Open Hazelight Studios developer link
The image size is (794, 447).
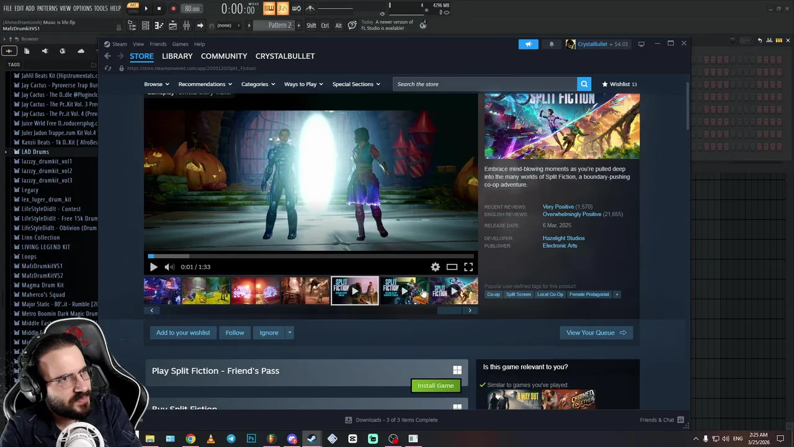pyautogui.click(x=563, y=238)
